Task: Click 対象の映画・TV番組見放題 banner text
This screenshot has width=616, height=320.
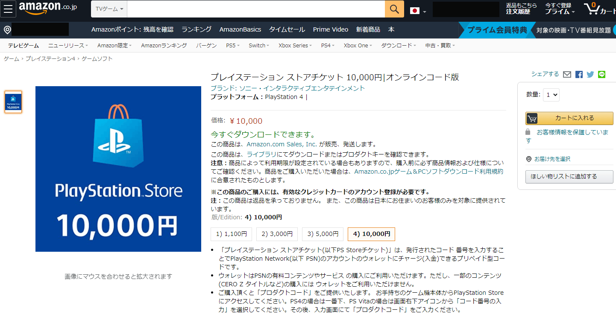Action: [574, 30]
